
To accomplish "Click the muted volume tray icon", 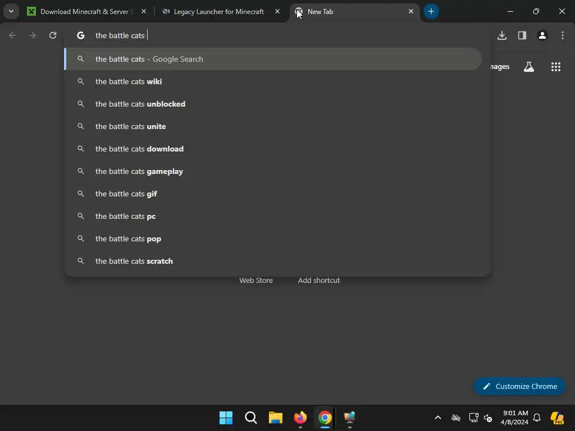I will click(x=488, y=418).
